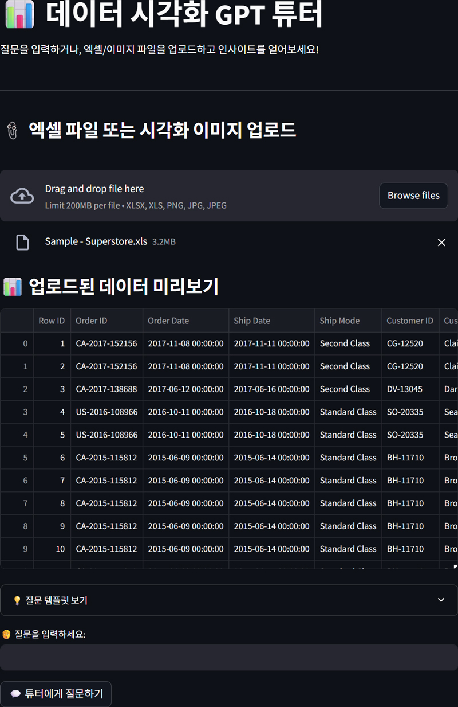Click the chevron on the question template expander
458x707 pixels.
pos(441,600)
